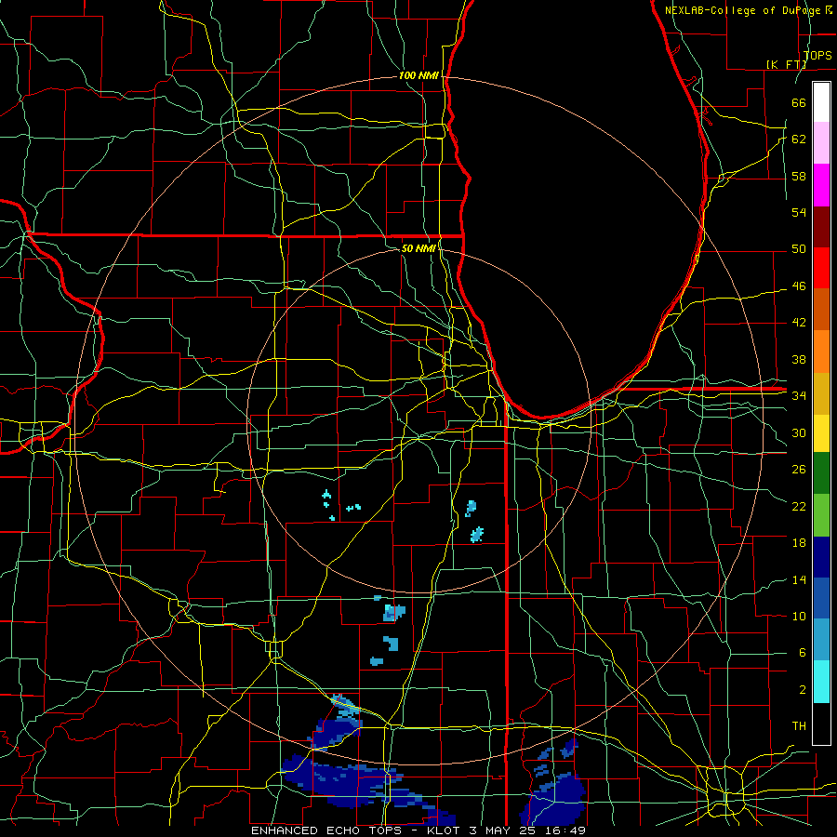Click the legend value '34'
Viewport: 837px width, 837px height.
click(x=799, y=396)
